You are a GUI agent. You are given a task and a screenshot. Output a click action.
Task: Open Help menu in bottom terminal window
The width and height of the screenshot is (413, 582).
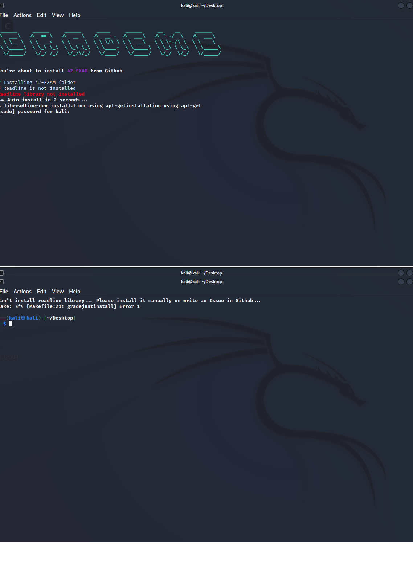coord(75,292)
